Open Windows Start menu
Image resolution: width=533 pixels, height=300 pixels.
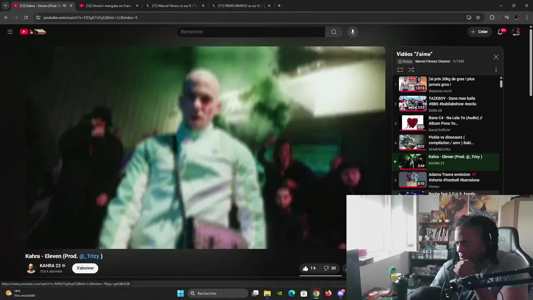click(x=180, y=293)
